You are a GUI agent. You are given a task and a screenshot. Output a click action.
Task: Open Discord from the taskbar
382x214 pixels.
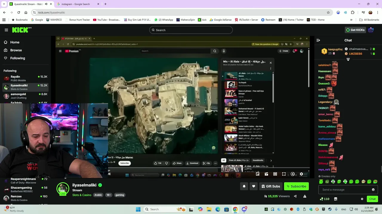pos(244,209)
